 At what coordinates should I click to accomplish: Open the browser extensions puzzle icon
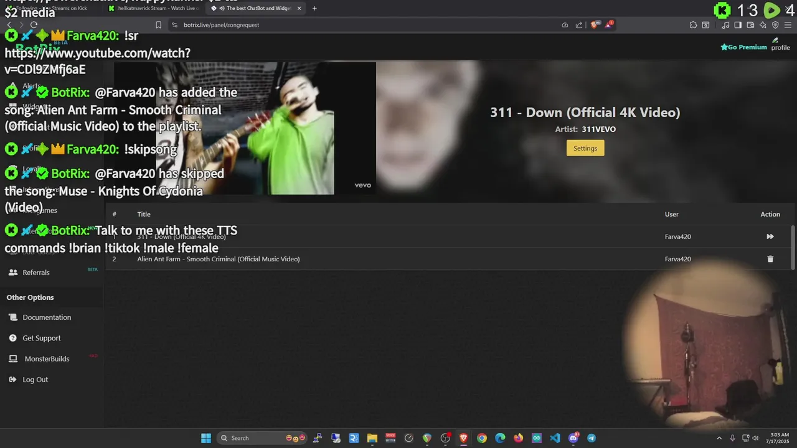(693, 25)
